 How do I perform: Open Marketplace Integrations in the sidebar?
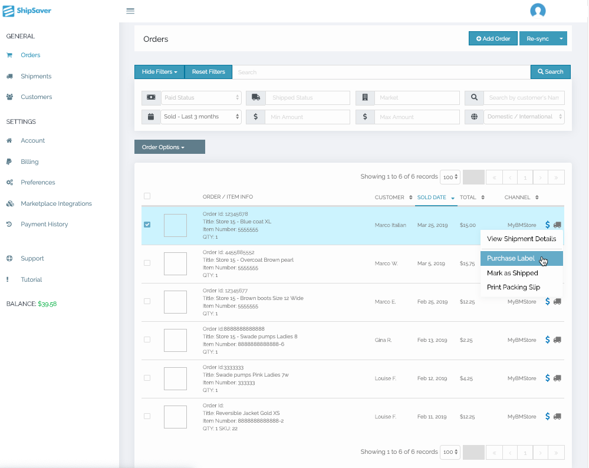tap(57, 203)
